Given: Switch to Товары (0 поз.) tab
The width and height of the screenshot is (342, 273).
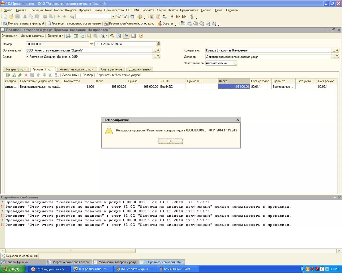Looking at the screenshot, I should [16, 69].
